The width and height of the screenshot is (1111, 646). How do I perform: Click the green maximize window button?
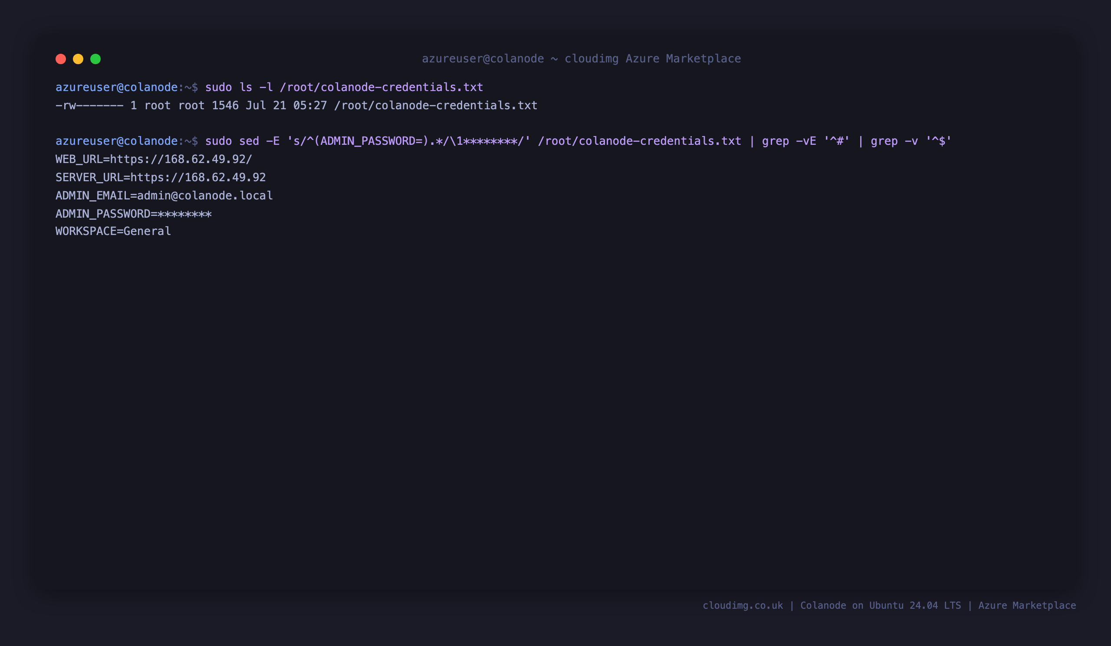point(95,59)
